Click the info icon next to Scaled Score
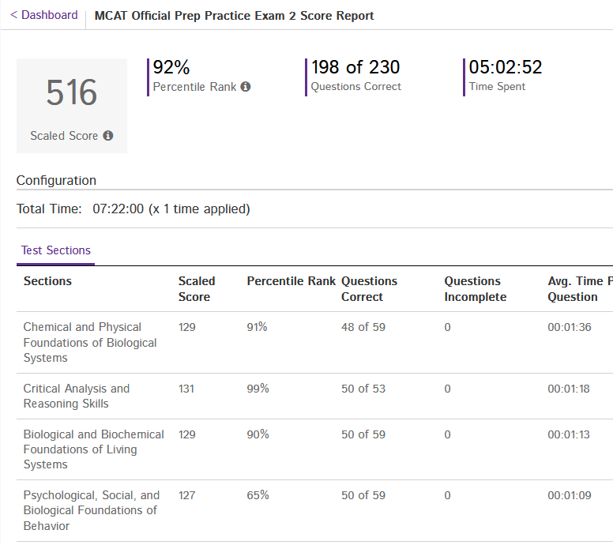 [x=108, y=136]
